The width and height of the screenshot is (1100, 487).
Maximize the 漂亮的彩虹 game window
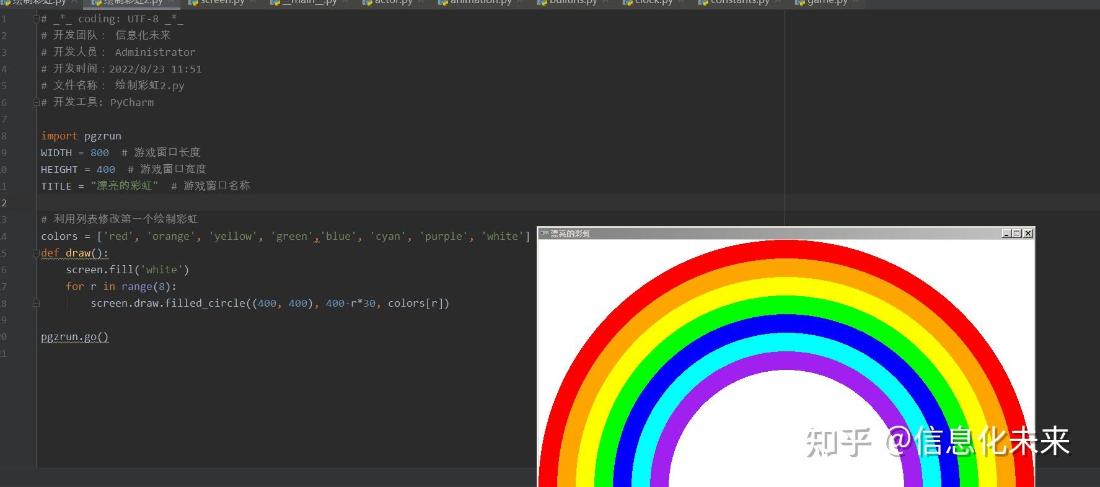[1017, 234]
